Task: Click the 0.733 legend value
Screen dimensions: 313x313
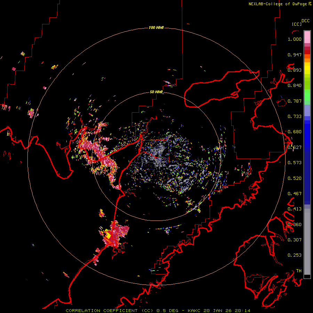Action: (295, 117)
